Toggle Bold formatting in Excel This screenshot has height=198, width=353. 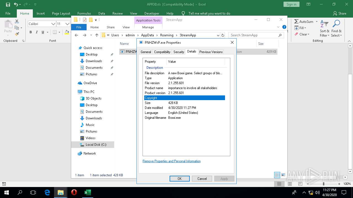pyautogui.click(x=31, y=32)
